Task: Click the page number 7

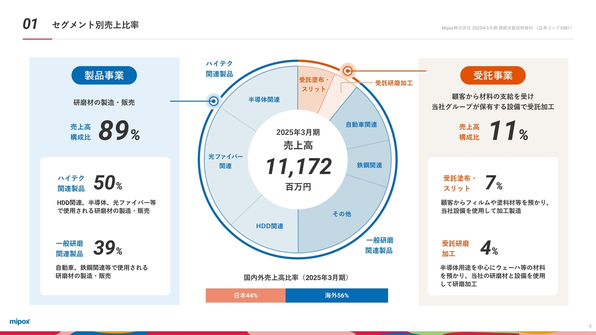Action: [590, 326]
